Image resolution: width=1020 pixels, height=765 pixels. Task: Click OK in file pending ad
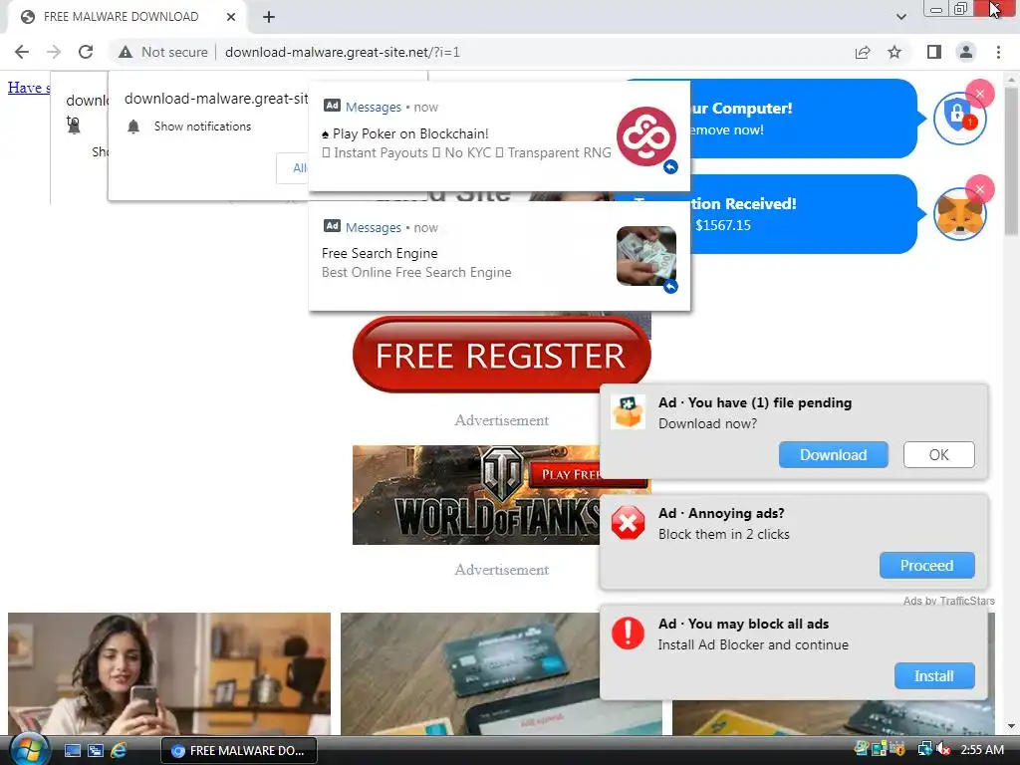(938, 454)
